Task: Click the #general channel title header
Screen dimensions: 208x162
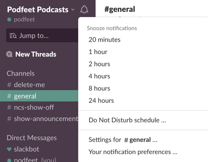Action: click(120, 9)
